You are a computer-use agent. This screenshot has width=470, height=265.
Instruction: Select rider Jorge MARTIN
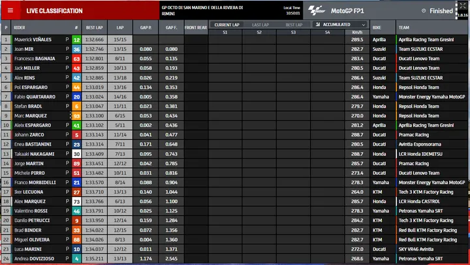(29, 163)
